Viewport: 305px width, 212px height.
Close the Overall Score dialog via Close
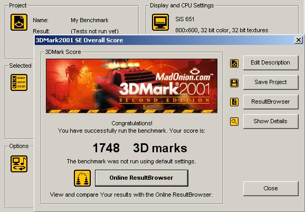point(271,188)
